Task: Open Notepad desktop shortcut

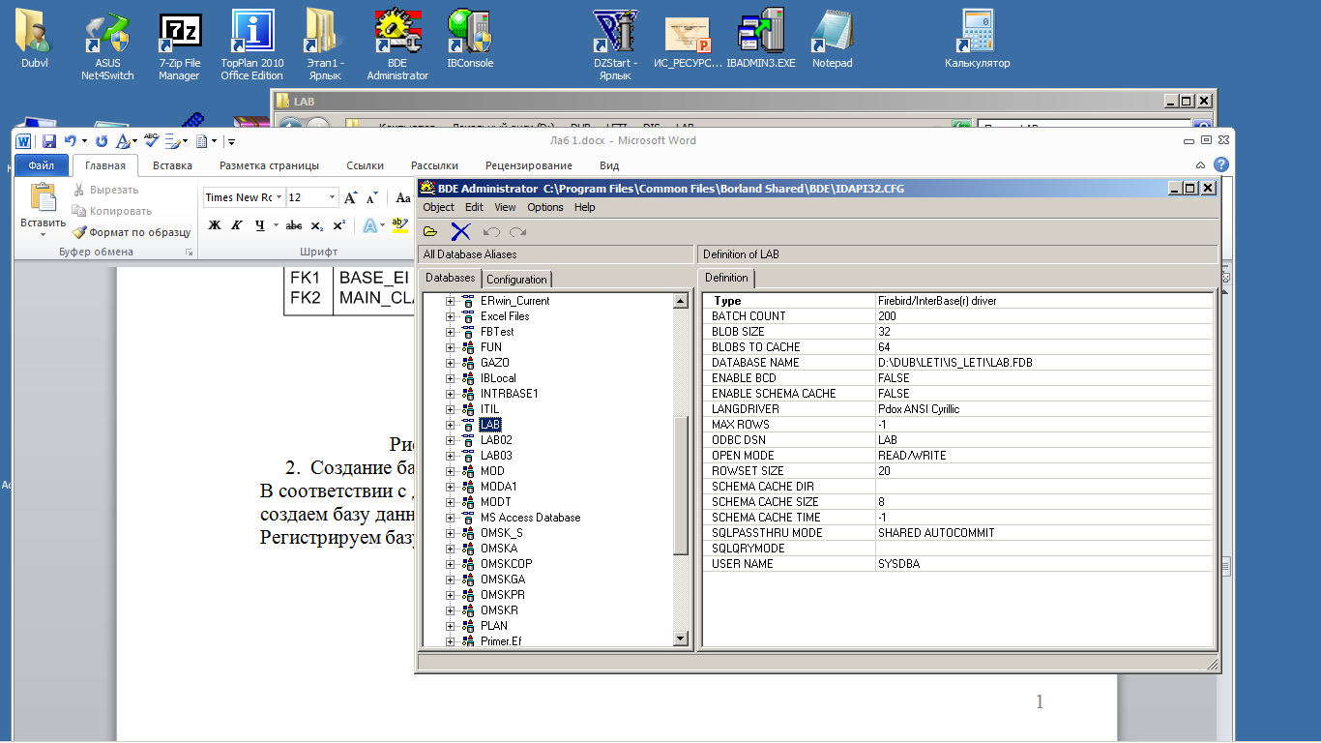Action: (832, 41)
